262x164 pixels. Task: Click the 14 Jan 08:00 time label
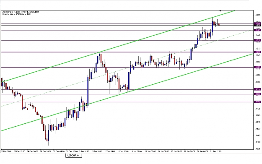pyautogui.click(x=163, y=151)
